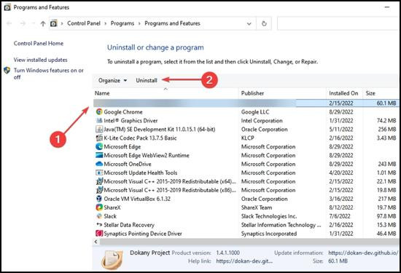
Task: Open the Organize dropdown menu
Action: click(x=112, y=81)
